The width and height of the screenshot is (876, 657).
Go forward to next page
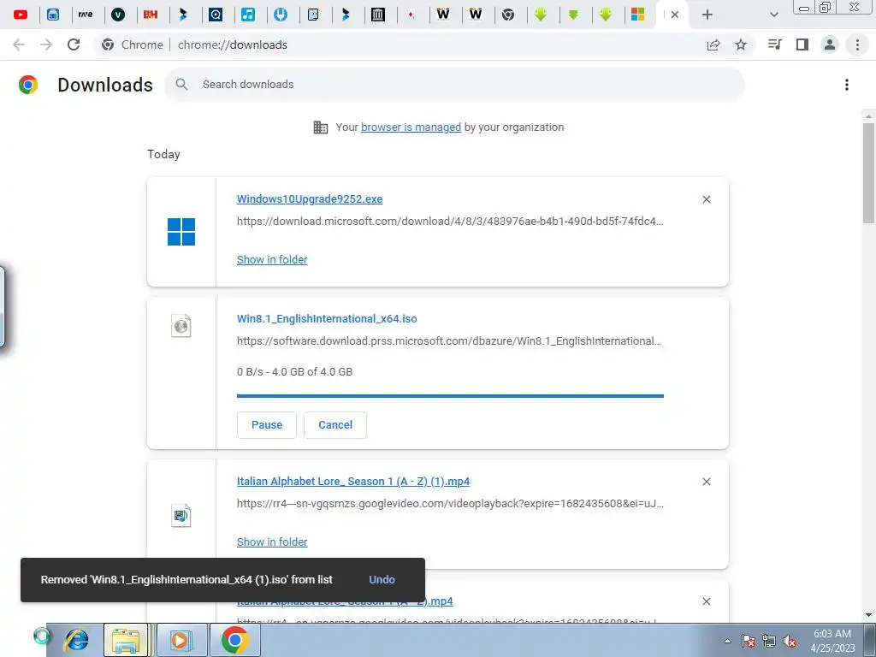(46, 44)
